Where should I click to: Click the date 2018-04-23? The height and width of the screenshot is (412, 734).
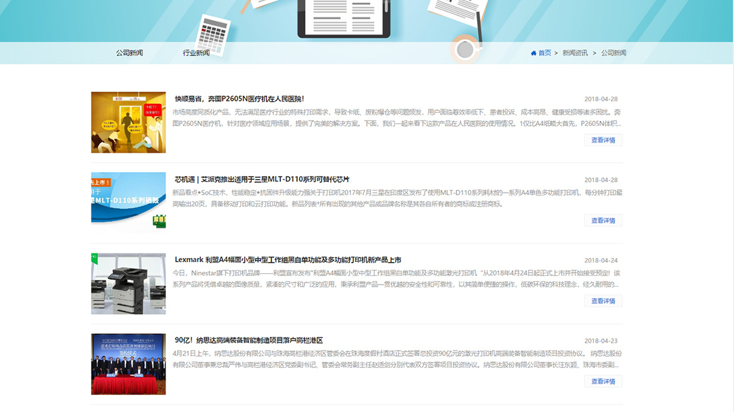(601, 341)
